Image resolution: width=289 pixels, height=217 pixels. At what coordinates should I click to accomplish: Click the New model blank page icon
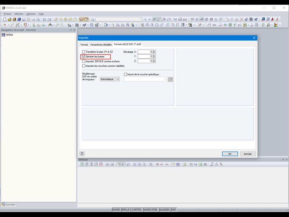tap(5, 19)
